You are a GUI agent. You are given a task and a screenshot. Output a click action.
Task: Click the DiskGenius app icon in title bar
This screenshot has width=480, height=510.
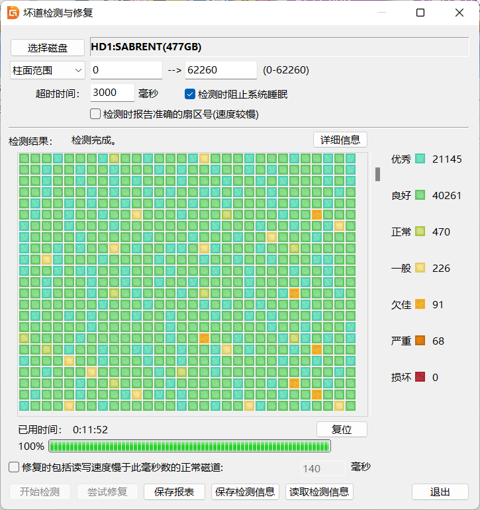coord(13,13)
